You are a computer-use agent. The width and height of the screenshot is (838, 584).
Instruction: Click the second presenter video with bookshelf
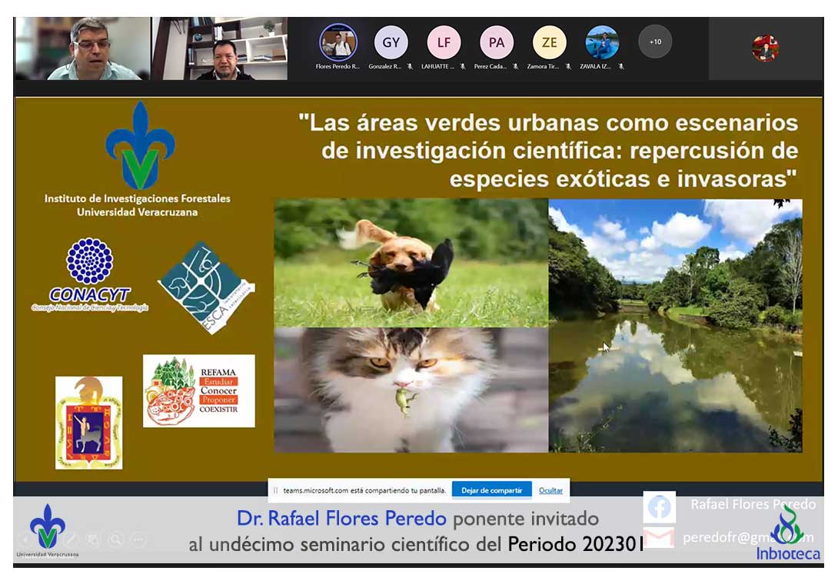[x=220, y=48]
